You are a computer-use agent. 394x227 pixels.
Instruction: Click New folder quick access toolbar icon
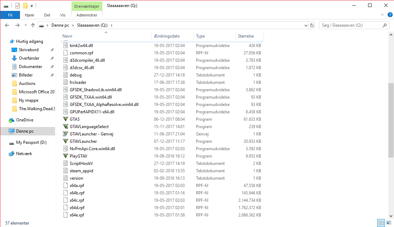25,6
